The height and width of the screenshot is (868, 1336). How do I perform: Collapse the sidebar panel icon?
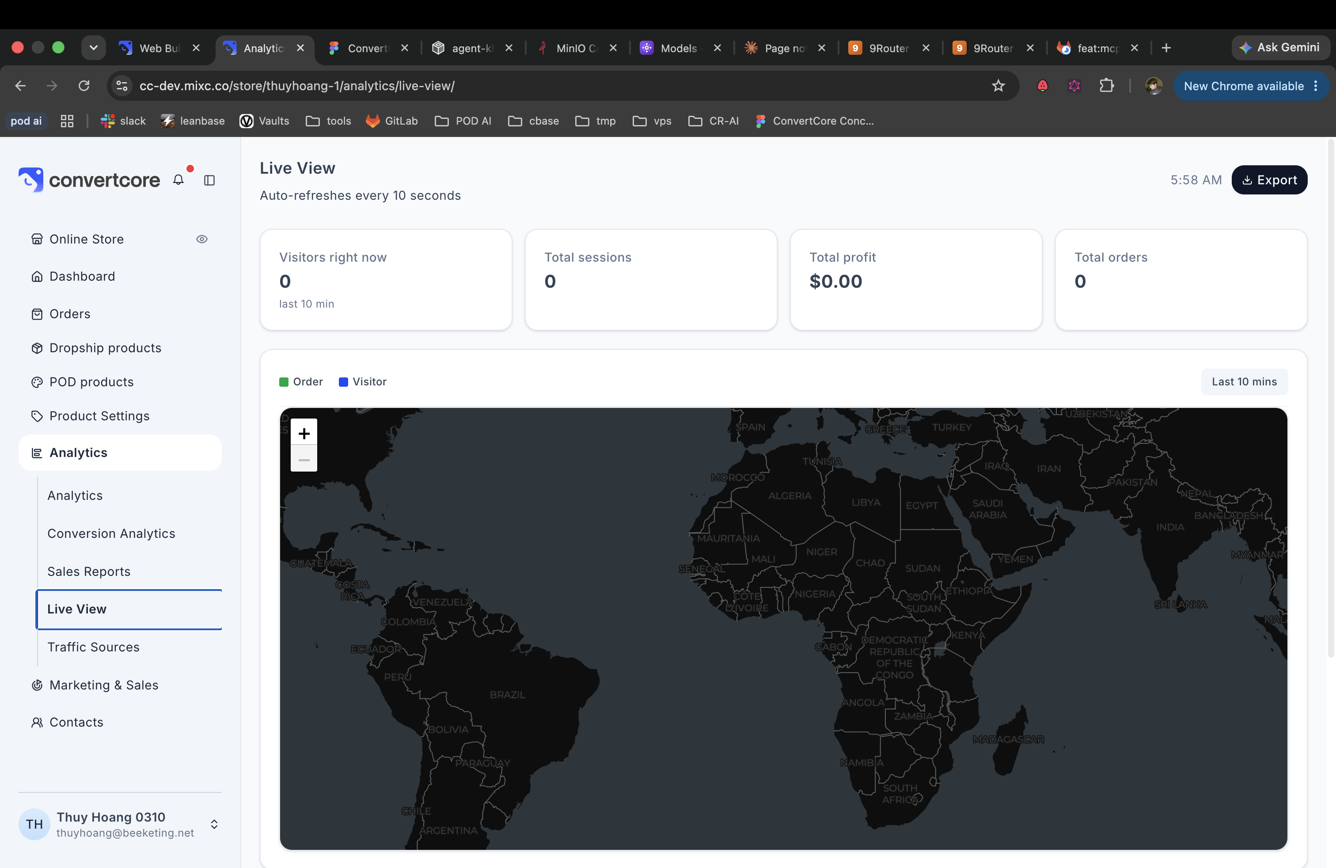209,180
